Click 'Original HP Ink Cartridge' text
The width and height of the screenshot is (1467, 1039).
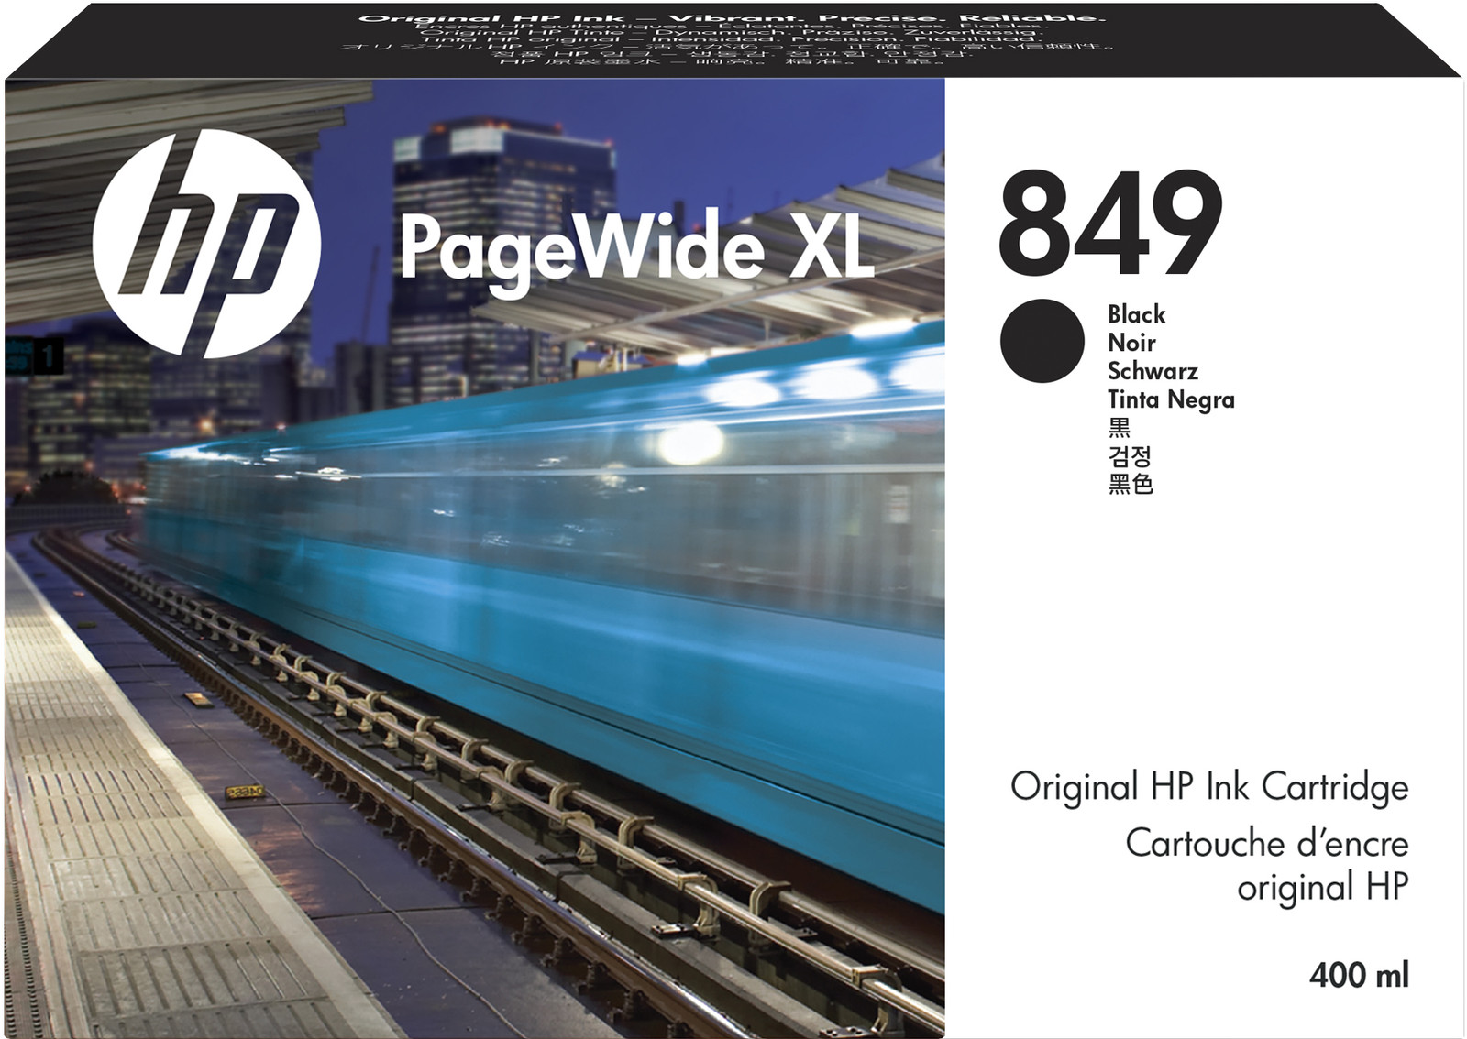(1209, 788)
